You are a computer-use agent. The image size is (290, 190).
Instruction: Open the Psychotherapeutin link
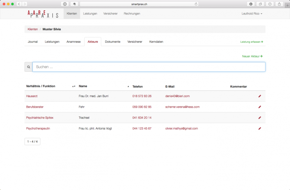pyautogui.click(x=38, y=128)
